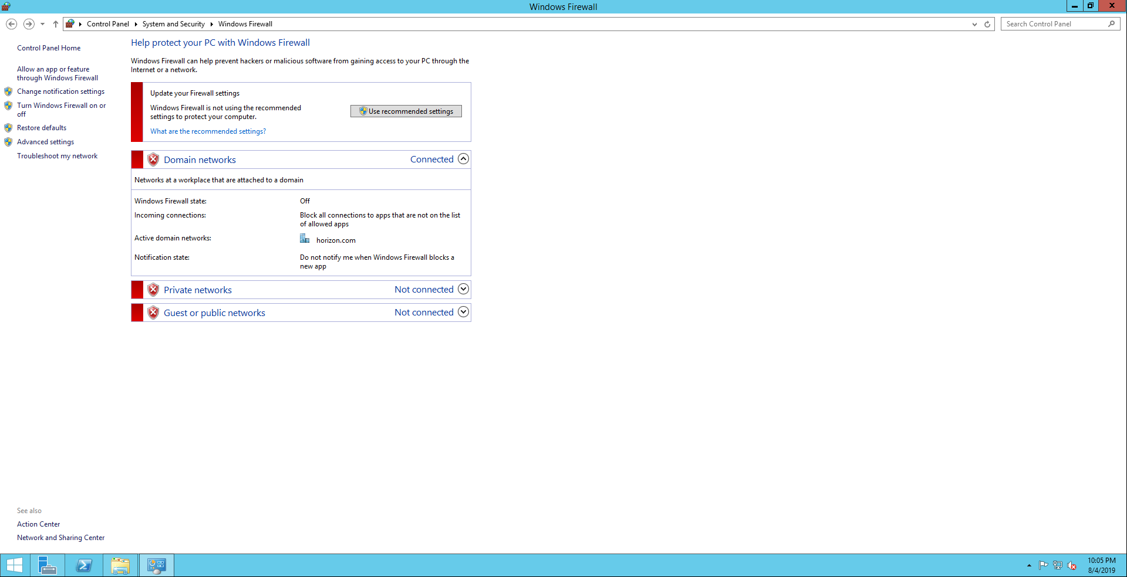
Task: Click the Back navigation arrow
Action: [x=11, y=24]
